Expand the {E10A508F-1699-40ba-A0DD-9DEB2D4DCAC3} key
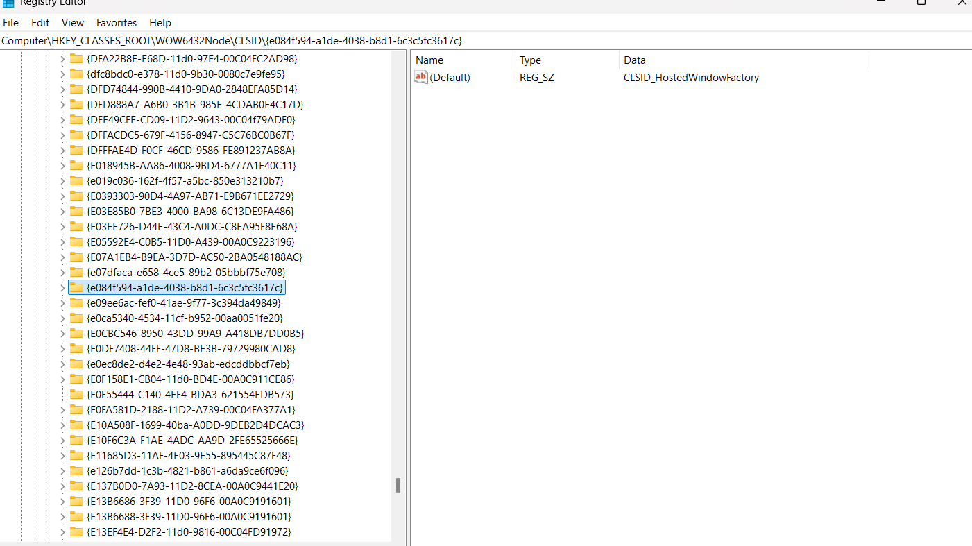The image size is (972, 546). coord(62,425)
